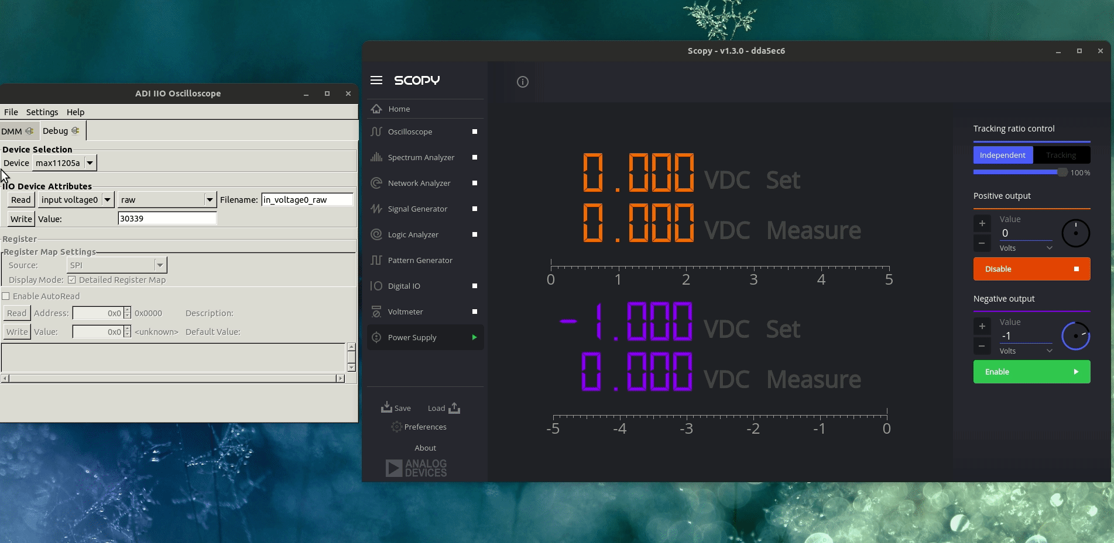Click Write button beside Value field
Viewport: 1114px width, 543px height.
pyautogui.click(x=22, y=219)
